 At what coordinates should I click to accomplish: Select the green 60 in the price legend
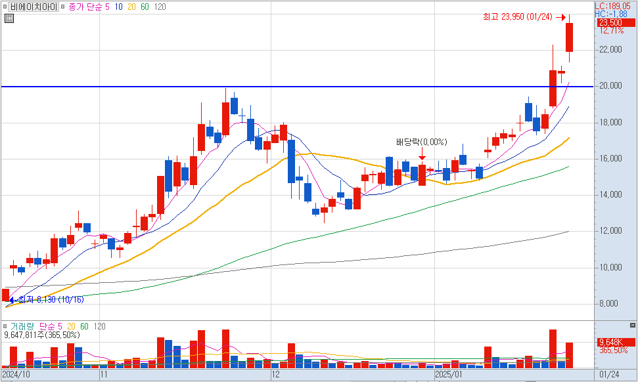click(145, 7)
